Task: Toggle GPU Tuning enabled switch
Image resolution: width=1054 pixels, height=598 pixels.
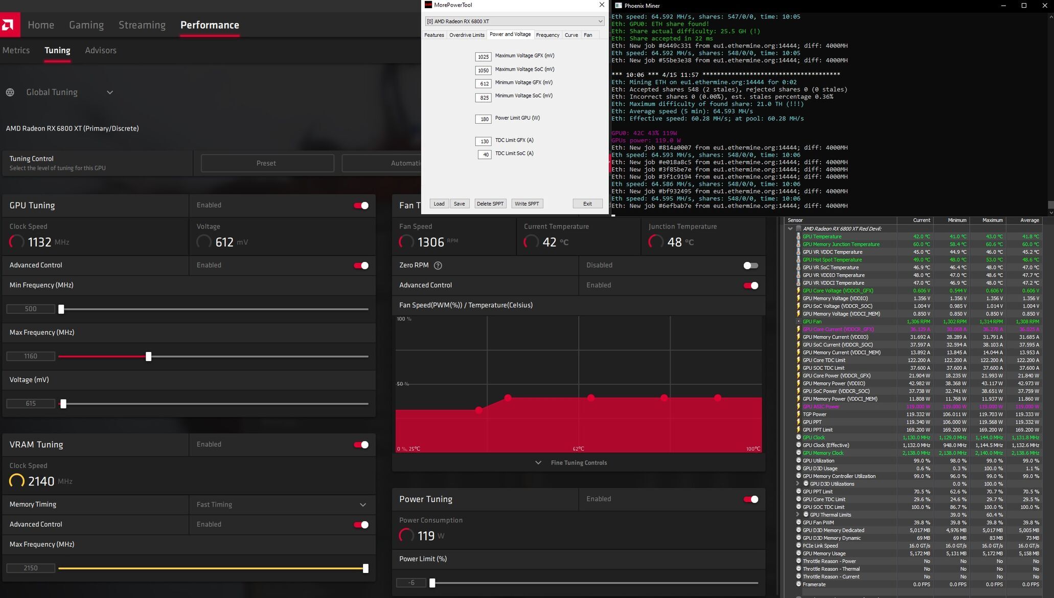Action: click(x=361, y=206)
